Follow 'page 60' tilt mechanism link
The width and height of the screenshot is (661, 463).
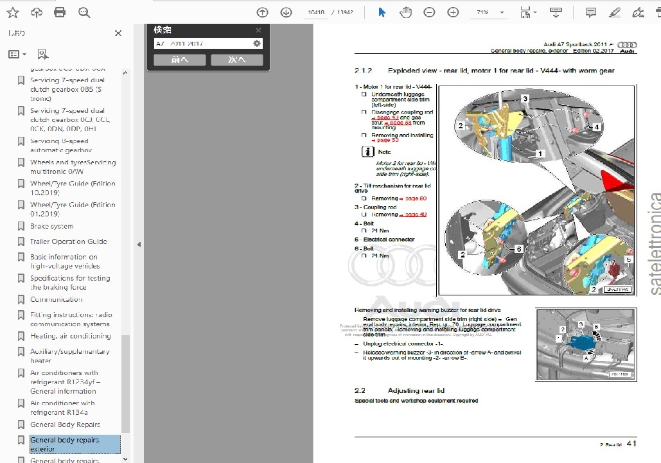pyautogui.click(x=412, y=198)
